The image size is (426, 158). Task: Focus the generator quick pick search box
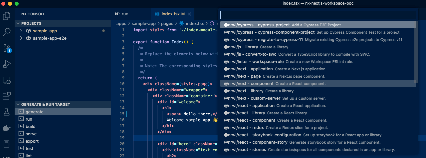[318, 15]
